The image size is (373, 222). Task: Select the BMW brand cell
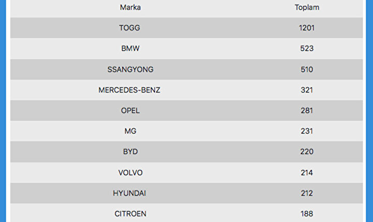click(x=130, y=49)
